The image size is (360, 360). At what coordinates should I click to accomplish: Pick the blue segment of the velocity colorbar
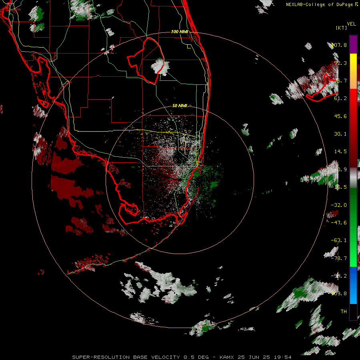point(353,285)
